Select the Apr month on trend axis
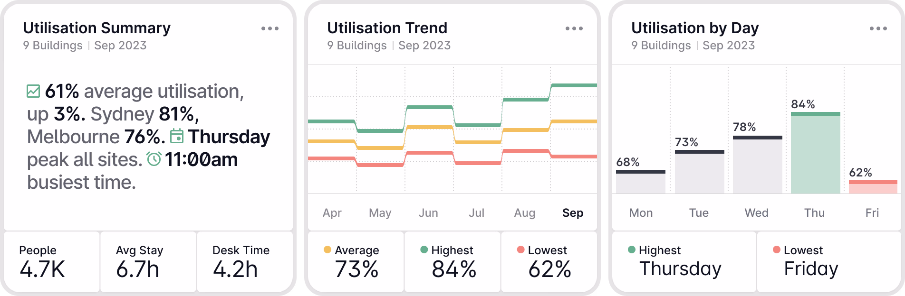The height and width of the screenshot is (296, 905). [x=332, y=213]
